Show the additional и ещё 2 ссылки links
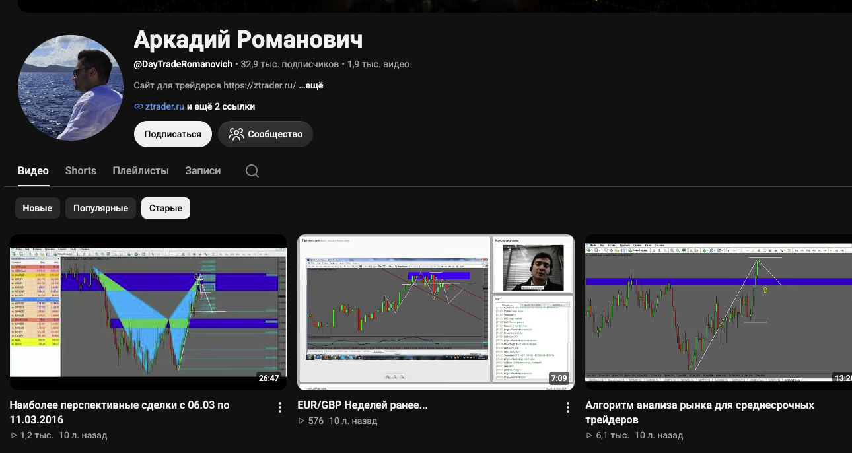Image resolution: width=852 pixels, height=453 pixels. 221,106
